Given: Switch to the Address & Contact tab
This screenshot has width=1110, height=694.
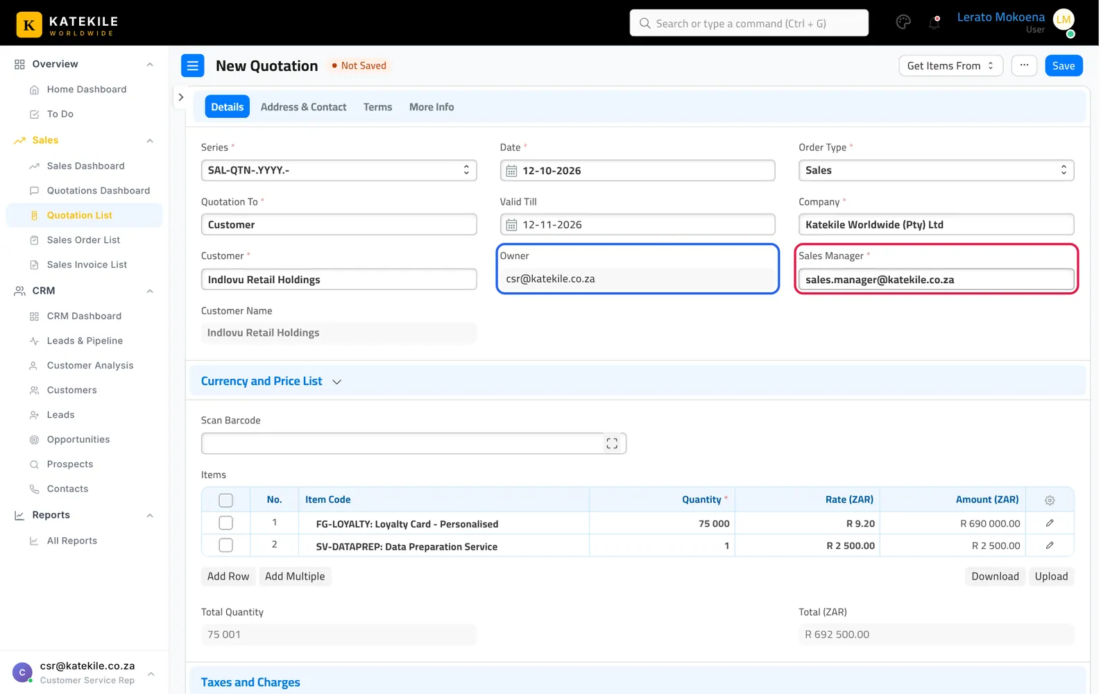Looking at the screenshot, I should (303, 107).
